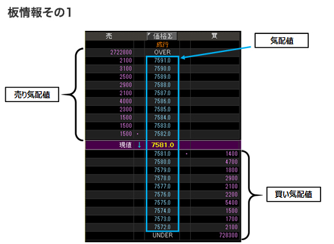The width and height of the screenshot is (334, 244).
Task: Select buy price 7572.0
Action: click(163, 227)
